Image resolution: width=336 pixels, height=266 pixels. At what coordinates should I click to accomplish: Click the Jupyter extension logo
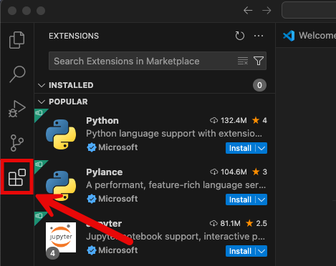61,237
